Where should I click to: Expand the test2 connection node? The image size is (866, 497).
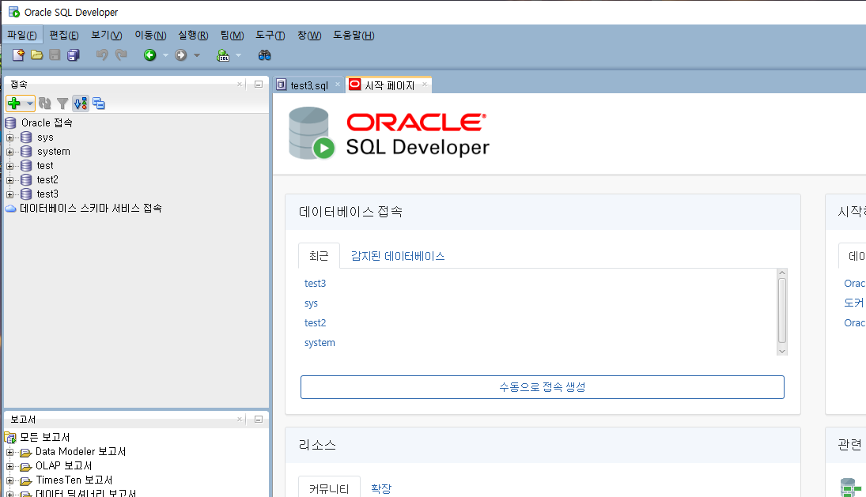[10, 180]
